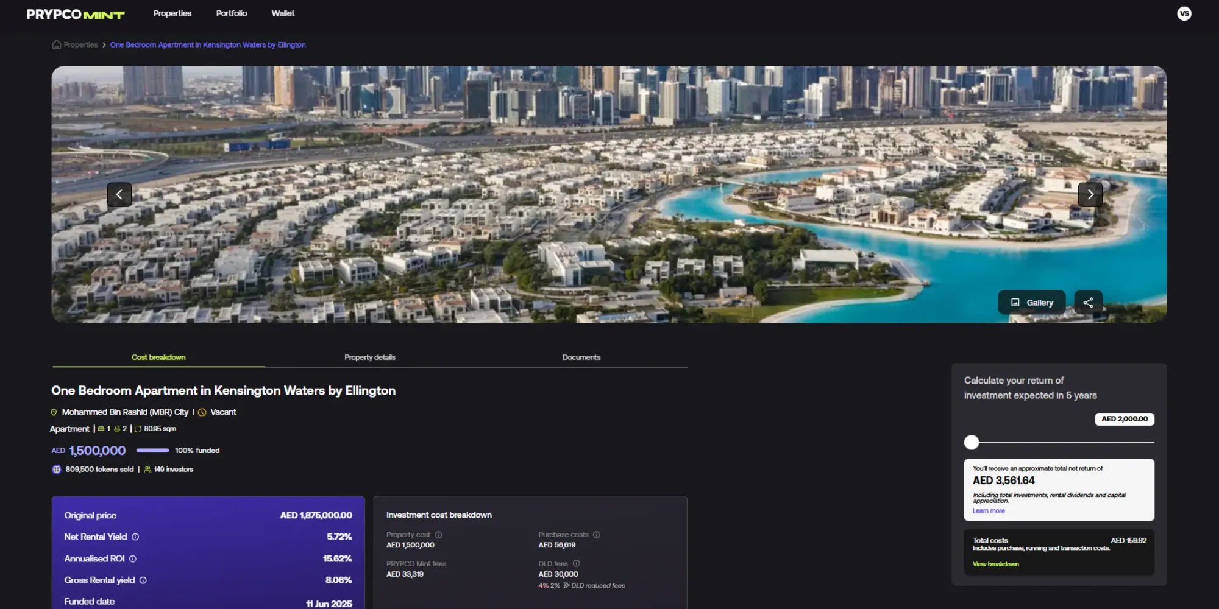Click the location pin icon near MBR City
This screenshot has height=609, width=1219.
pos(54,412)
